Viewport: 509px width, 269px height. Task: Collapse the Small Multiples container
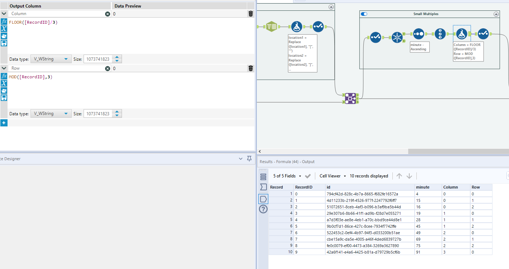point(496,14)
